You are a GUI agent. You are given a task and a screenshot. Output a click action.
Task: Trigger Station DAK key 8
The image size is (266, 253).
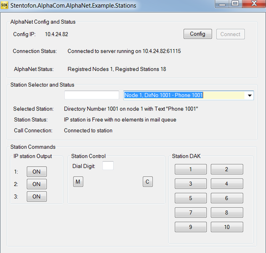pos(227,213)
